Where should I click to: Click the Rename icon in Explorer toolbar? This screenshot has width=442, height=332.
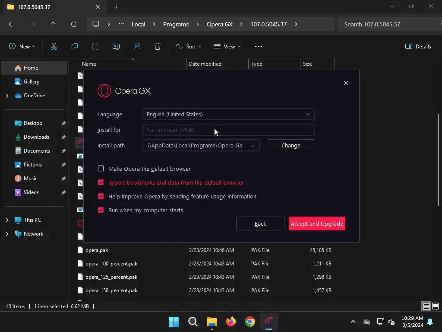116,47
